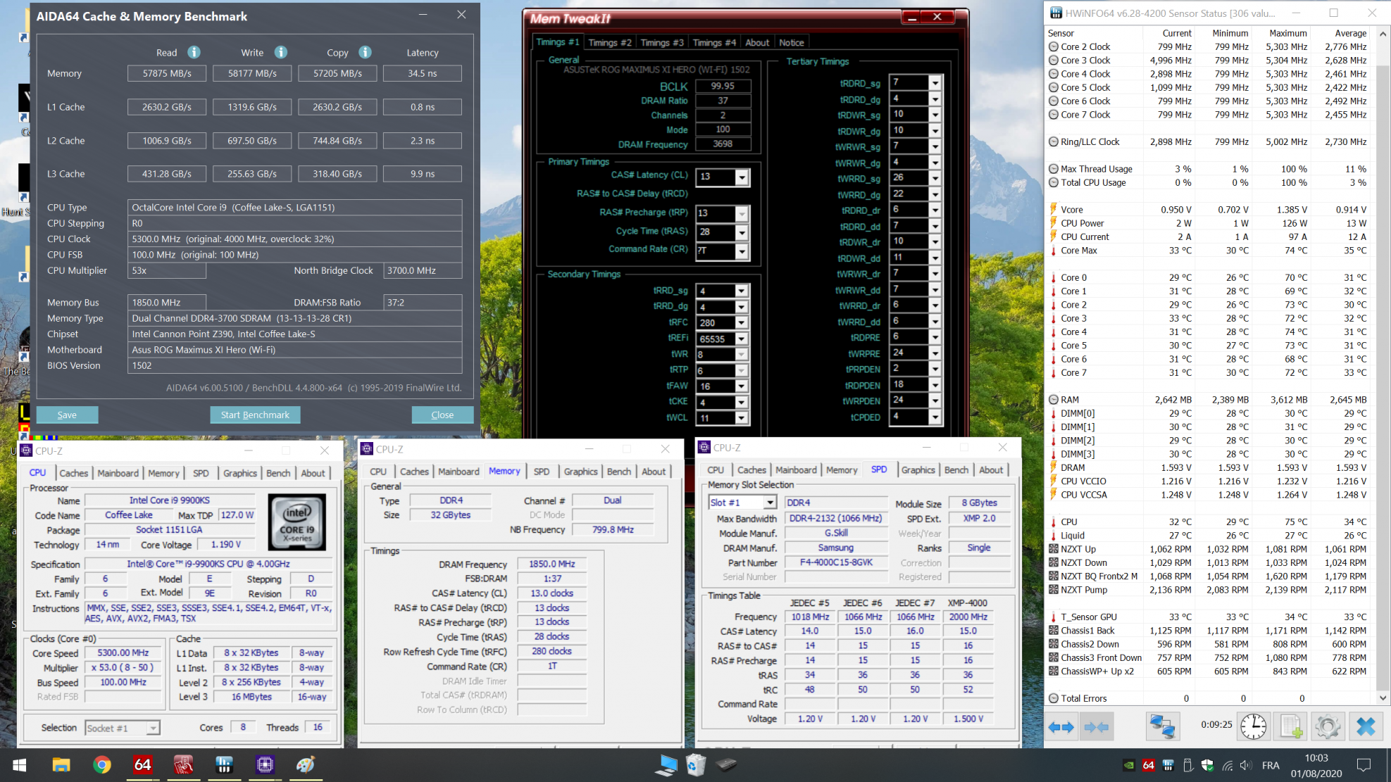Open Write info icon in AIDA64
Screen dimensions: 1391x782
(280, 52)
